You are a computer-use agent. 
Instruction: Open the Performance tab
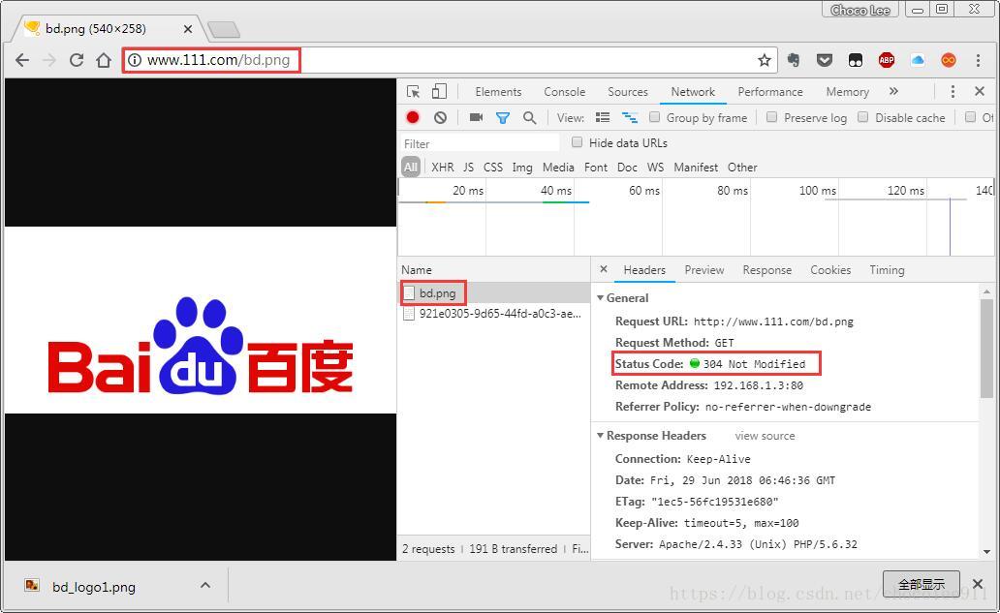point(770,92)
